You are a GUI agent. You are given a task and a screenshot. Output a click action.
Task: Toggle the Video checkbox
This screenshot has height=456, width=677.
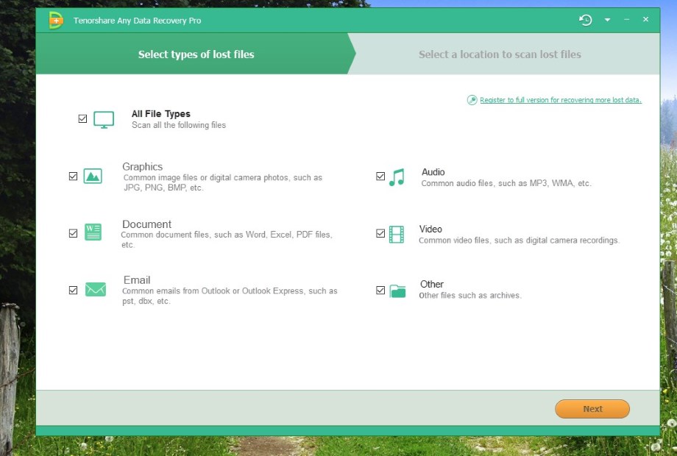pos(380,234)
